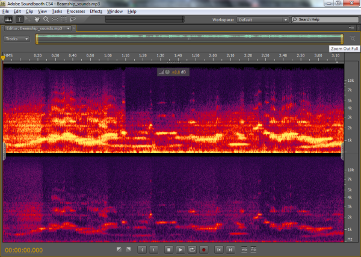
Task: Toggle loop playback
Action: pyautogui.click(x=192, y=249)
